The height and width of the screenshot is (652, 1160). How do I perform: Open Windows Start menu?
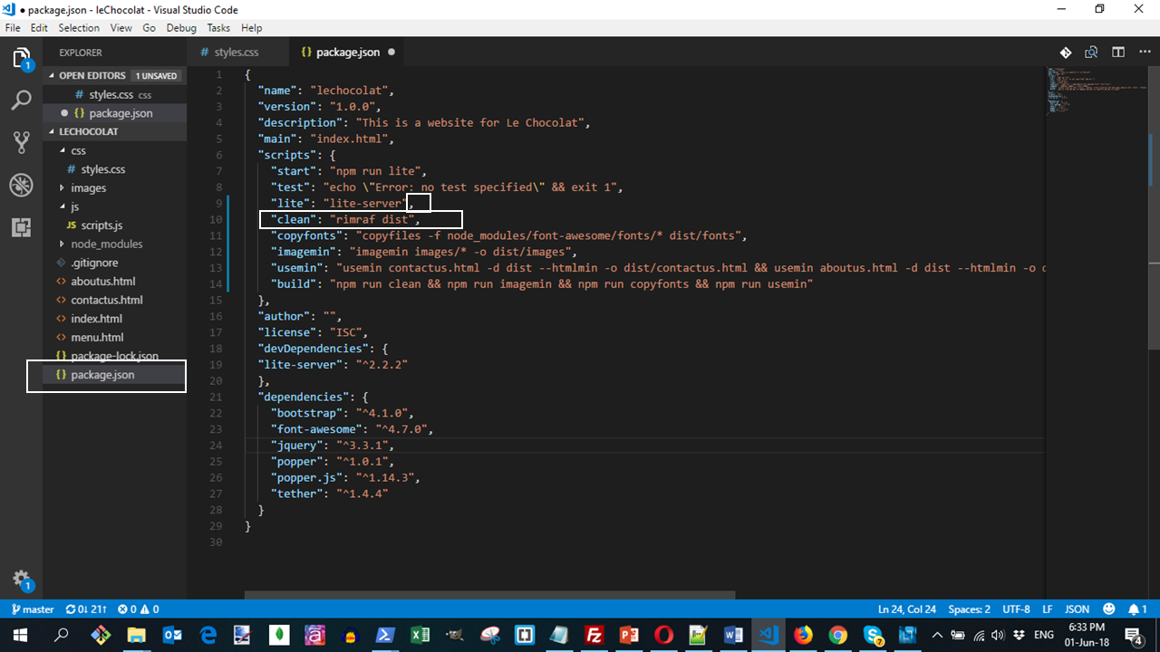[22, 635]
